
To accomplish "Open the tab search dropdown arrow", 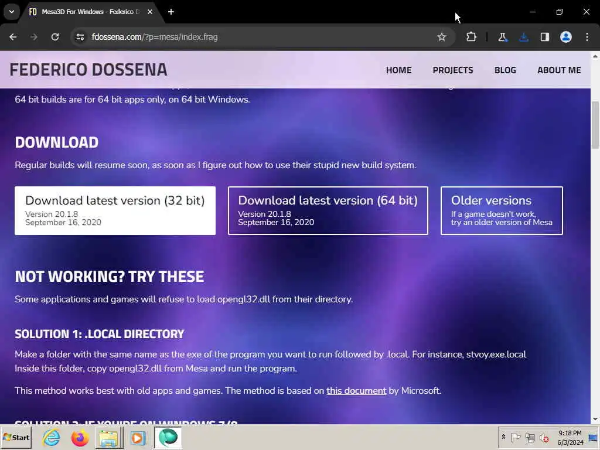I will 12,12.
